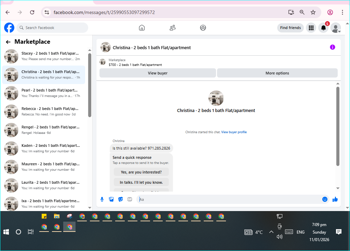
Task: Open the account profile picture menu
Action: tap(336, 28)
